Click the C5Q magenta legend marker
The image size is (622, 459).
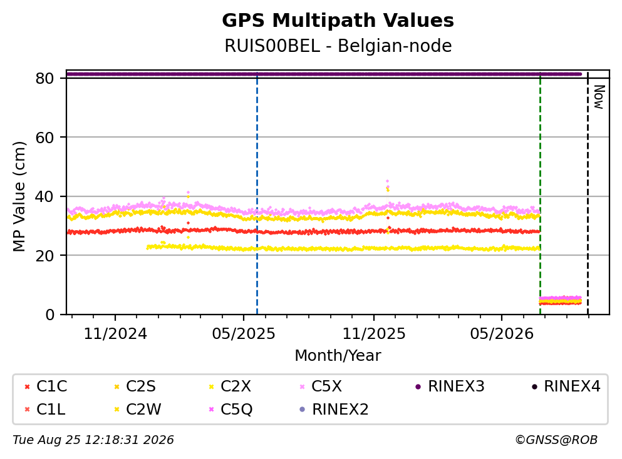click(x=211, y=410)
